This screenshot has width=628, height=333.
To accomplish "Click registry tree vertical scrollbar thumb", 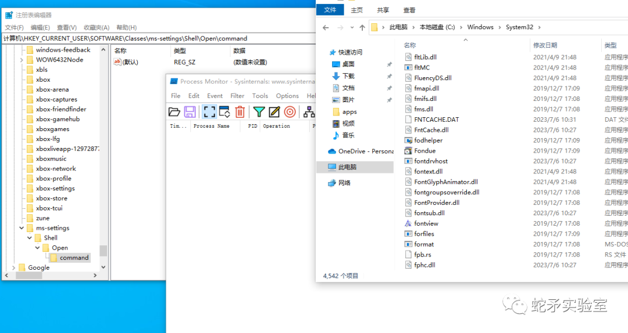I will 104,251.
